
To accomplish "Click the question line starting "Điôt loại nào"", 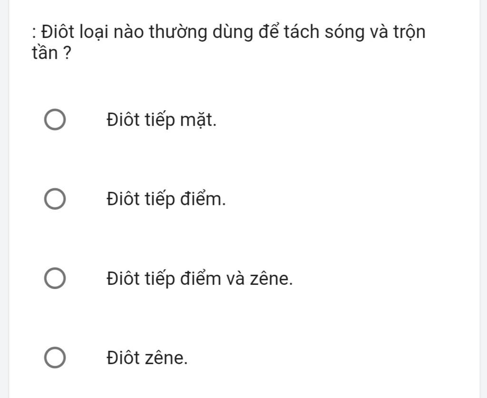I will point(229,32).
